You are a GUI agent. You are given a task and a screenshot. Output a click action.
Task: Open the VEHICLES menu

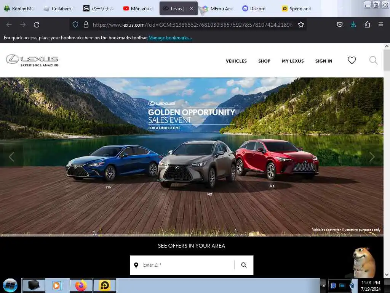[236, 61]
